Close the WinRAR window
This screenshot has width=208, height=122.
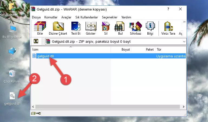coord(180,9)
